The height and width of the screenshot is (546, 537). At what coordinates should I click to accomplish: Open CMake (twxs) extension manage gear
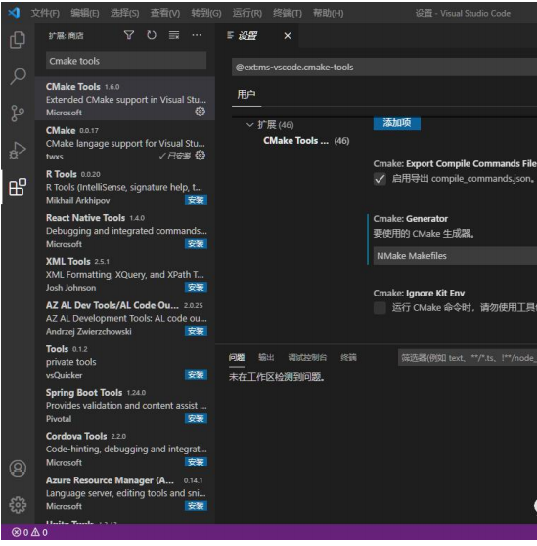point(201,156)
